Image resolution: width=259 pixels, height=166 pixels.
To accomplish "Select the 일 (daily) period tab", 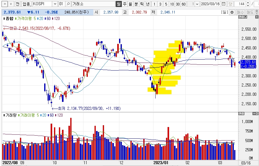I will pyautogui.click(x=118, y=4).
